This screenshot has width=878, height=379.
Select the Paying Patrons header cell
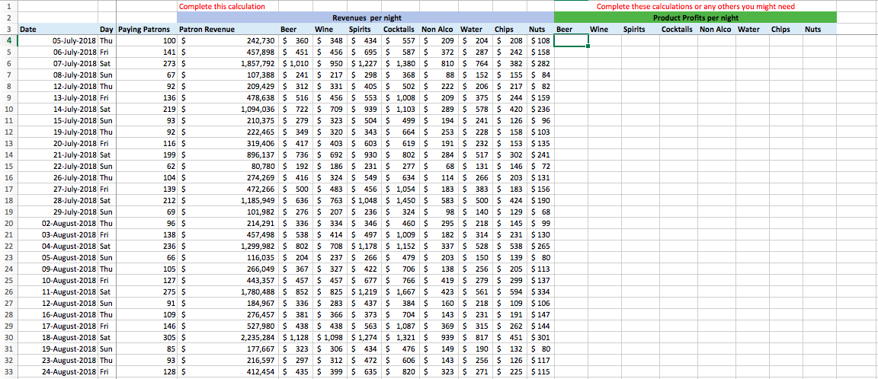click(x=147, y=29)
